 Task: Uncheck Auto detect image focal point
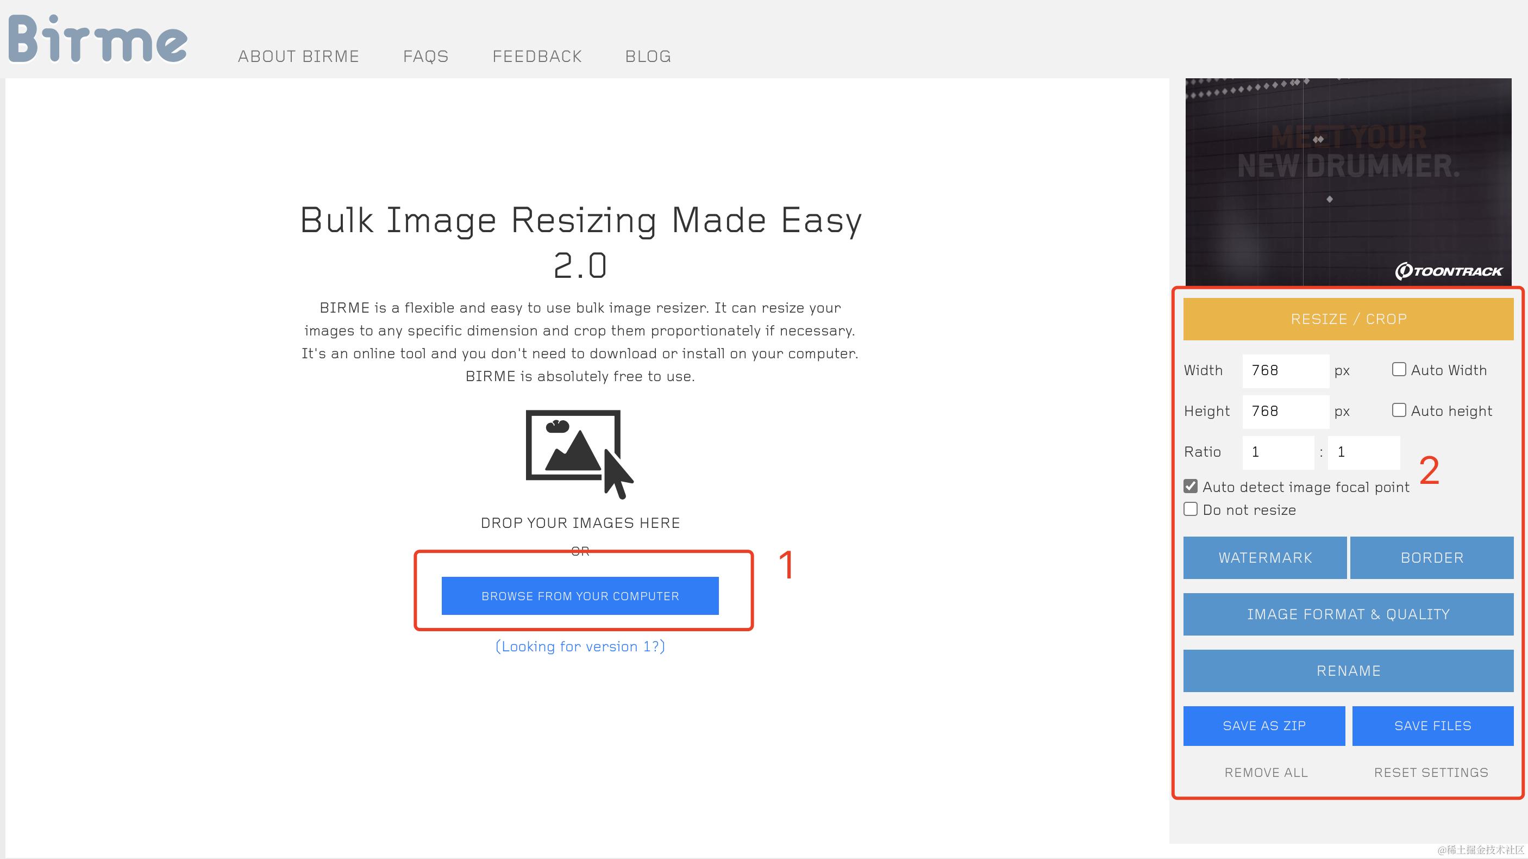click(x=1190, y=486)
